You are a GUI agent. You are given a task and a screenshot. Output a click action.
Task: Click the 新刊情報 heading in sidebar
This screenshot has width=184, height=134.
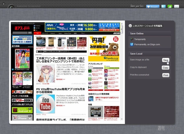coord(16,46)
